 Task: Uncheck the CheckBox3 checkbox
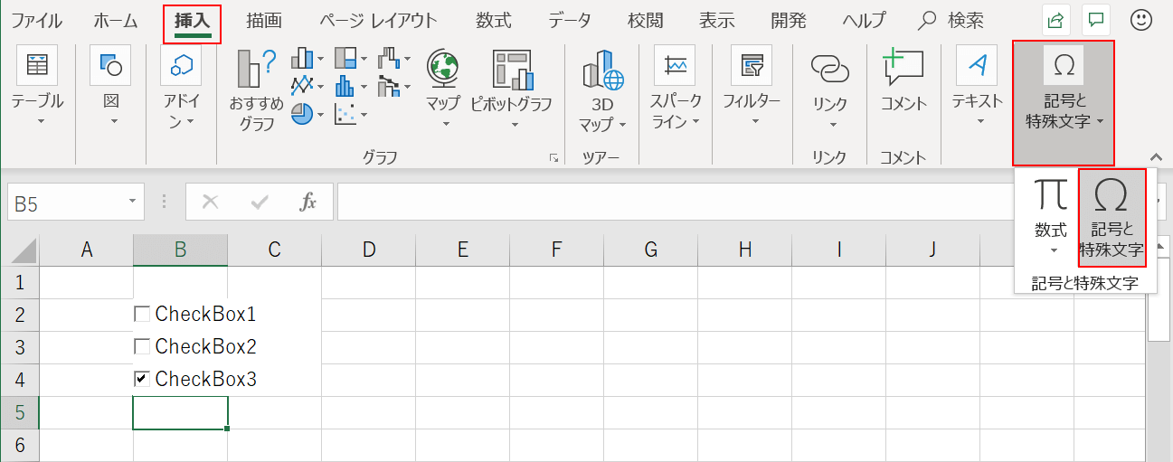coord(141,379)
